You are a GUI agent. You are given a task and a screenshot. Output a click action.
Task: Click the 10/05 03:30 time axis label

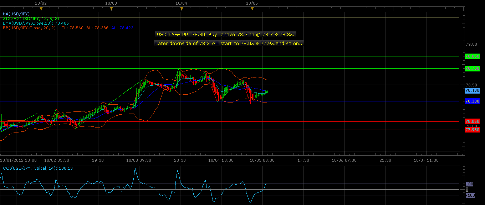262,160
